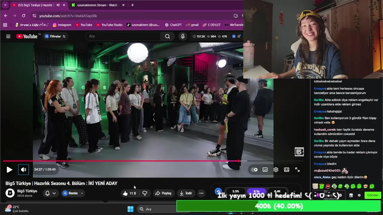383x215 pixels.
Task: Click the 2.3% stats pill
Action: coord(236,191)
